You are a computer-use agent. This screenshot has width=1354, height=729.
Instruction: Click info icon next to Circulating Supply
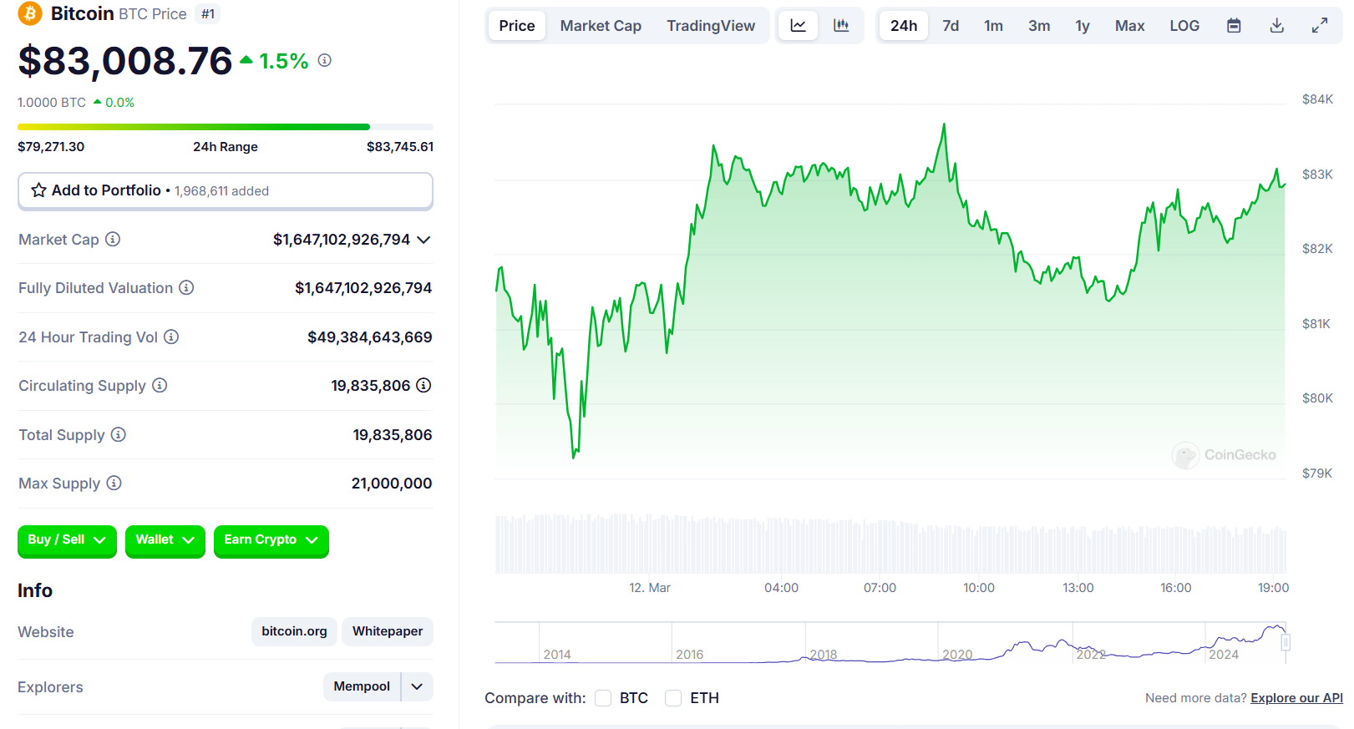click(x=160, y=385)
